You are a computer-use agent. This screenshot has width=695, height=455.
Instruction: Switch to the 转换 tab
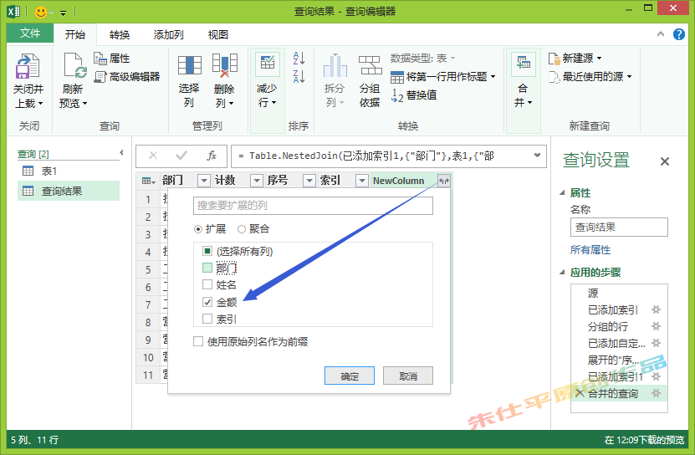(x=120, y=34)
